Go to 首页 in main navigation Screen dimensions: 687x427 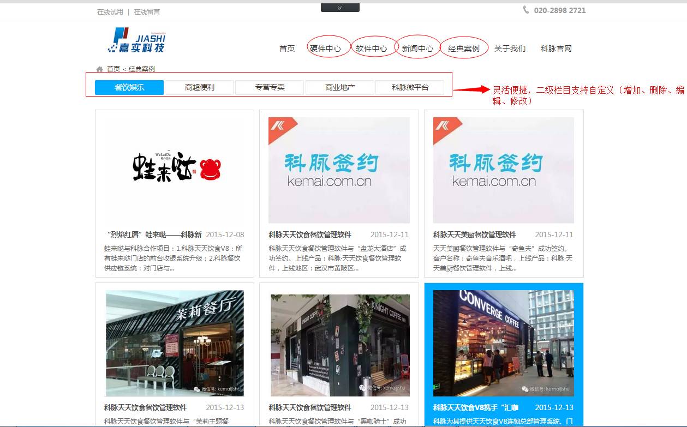[287, 49]
